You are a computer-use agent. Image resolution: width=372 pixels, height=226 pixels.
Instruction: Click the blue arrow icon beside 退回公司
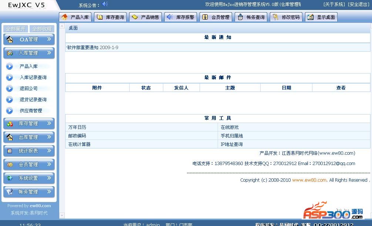10,89
